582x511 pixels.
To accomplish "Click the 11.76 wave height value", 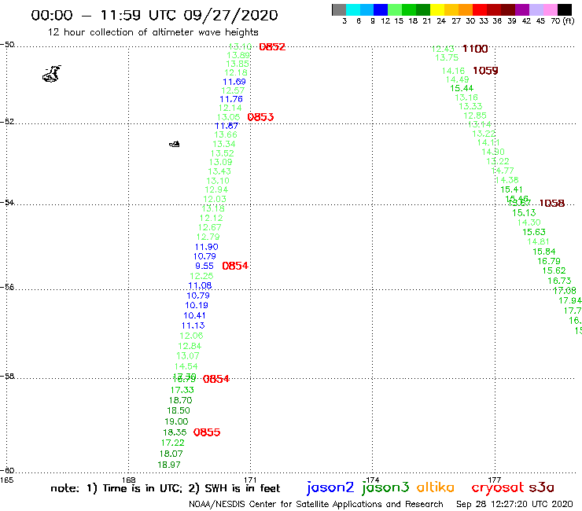I will [231, 99].
